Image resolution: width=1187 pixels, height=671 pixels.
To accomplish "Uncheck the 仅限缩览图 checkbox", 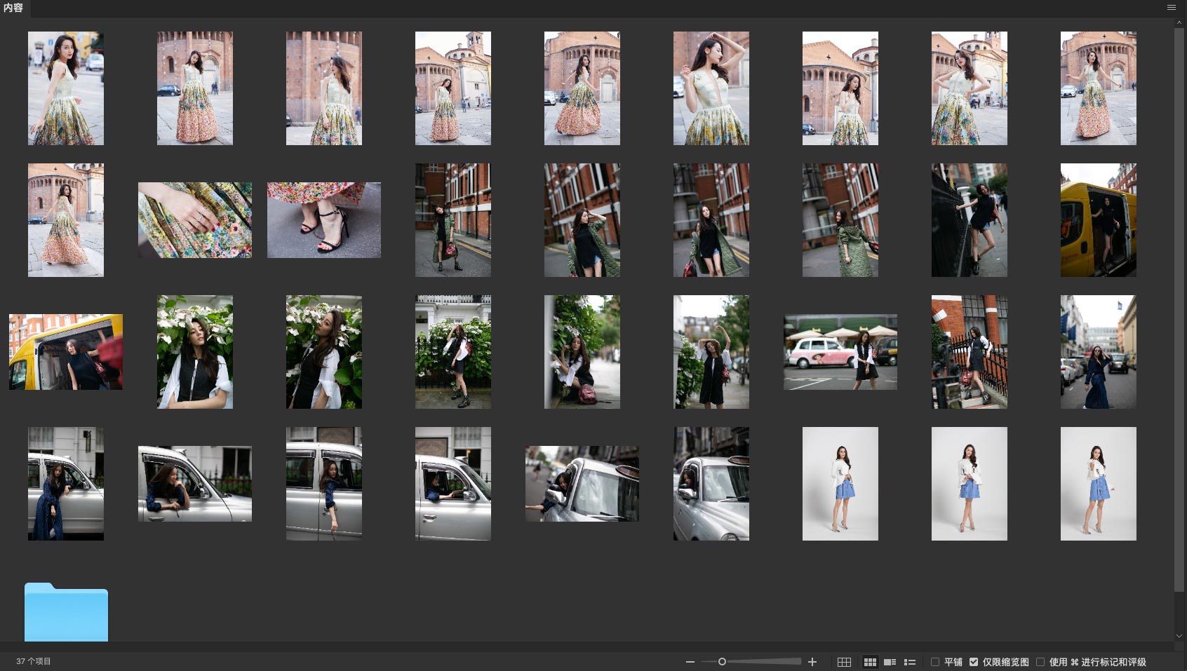I will pyautogui.click(x=974, y=662).
